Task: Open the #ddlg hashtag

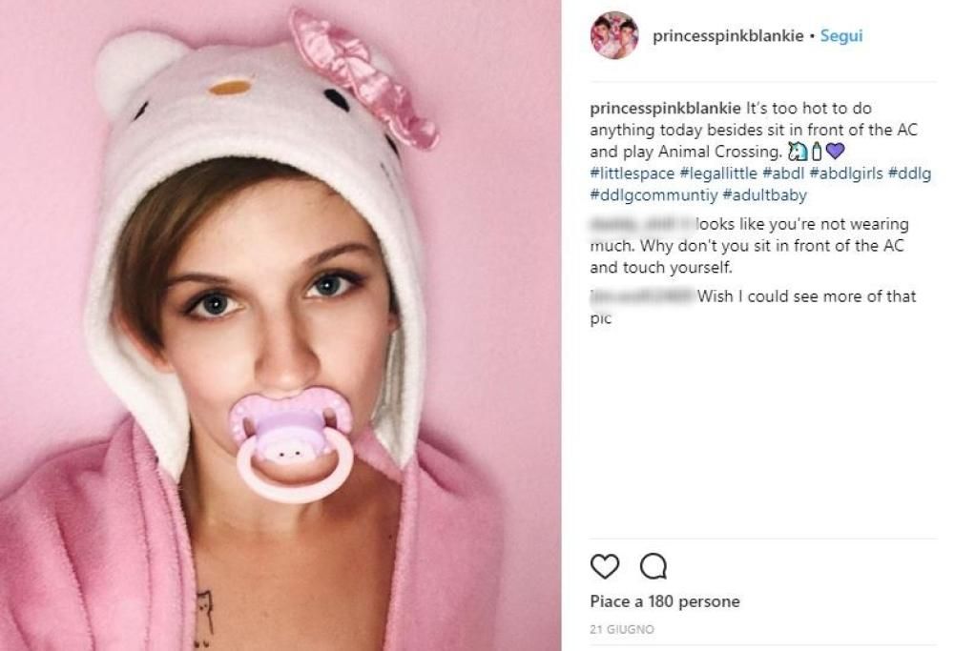Action: [x=905, y=173]
